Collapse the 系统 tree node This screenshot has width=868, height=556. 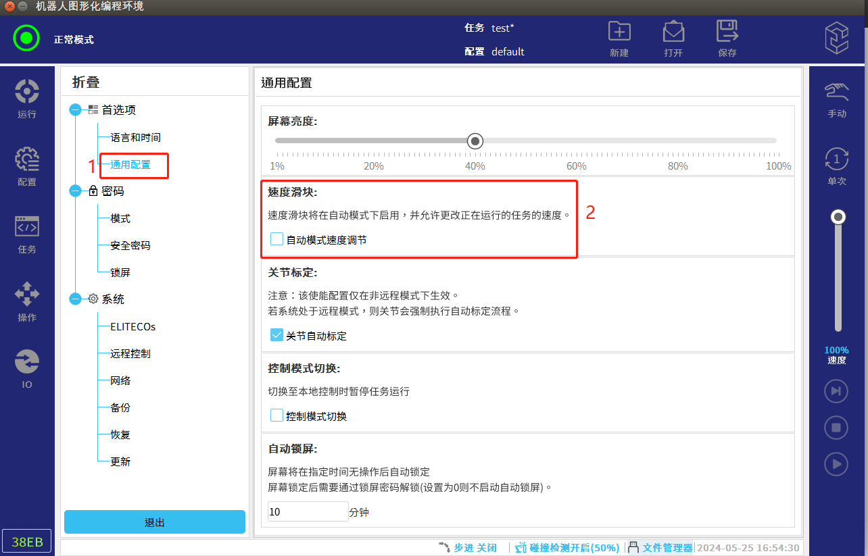pos(75,299)
